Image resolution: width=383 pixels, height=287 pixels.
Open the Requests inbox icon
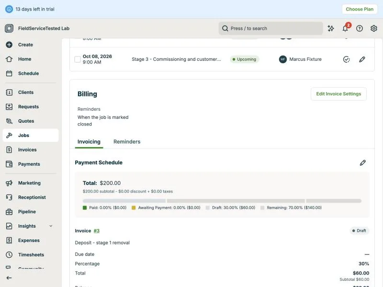[9, 106]
